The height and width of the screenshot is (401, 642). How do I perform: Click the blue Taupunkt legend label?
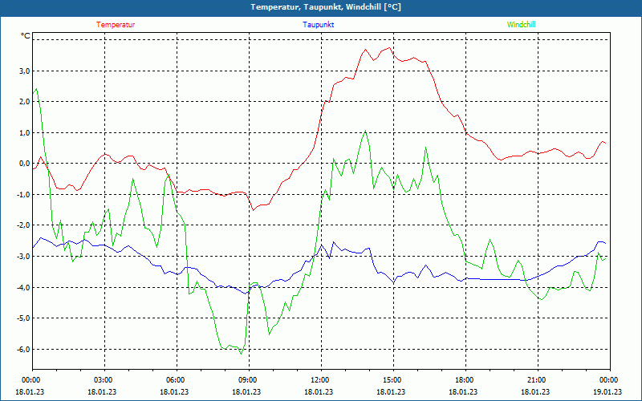(x=318, y=25)
